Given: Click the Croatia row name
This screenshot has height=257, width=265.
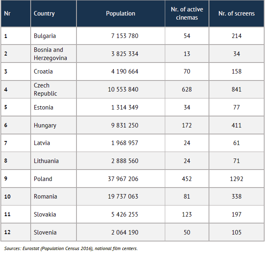Looking at the screenshot, I should pos(43,72).
